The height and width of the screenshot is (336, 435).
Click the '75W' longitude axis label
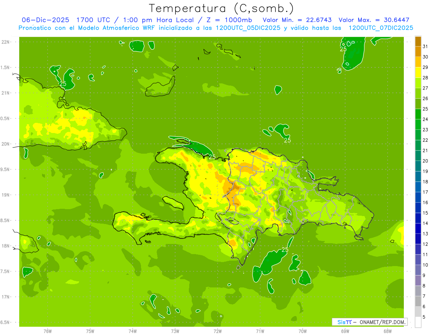[90, 331]
